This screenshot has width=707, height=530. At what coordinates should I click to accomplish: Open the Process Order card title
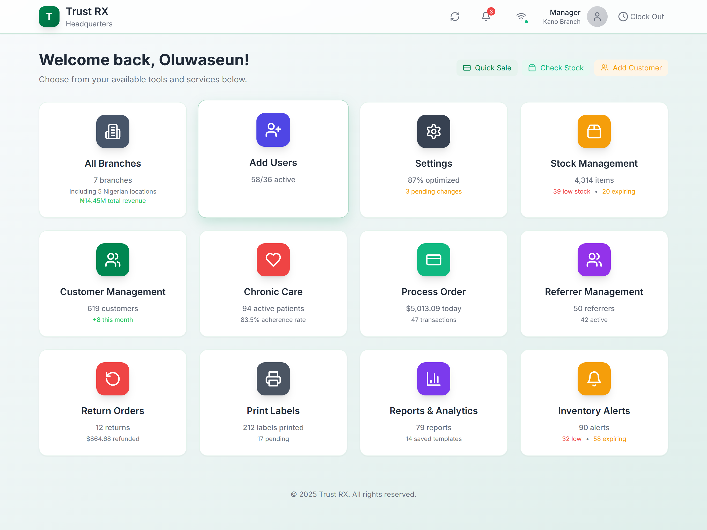point(433,292)
